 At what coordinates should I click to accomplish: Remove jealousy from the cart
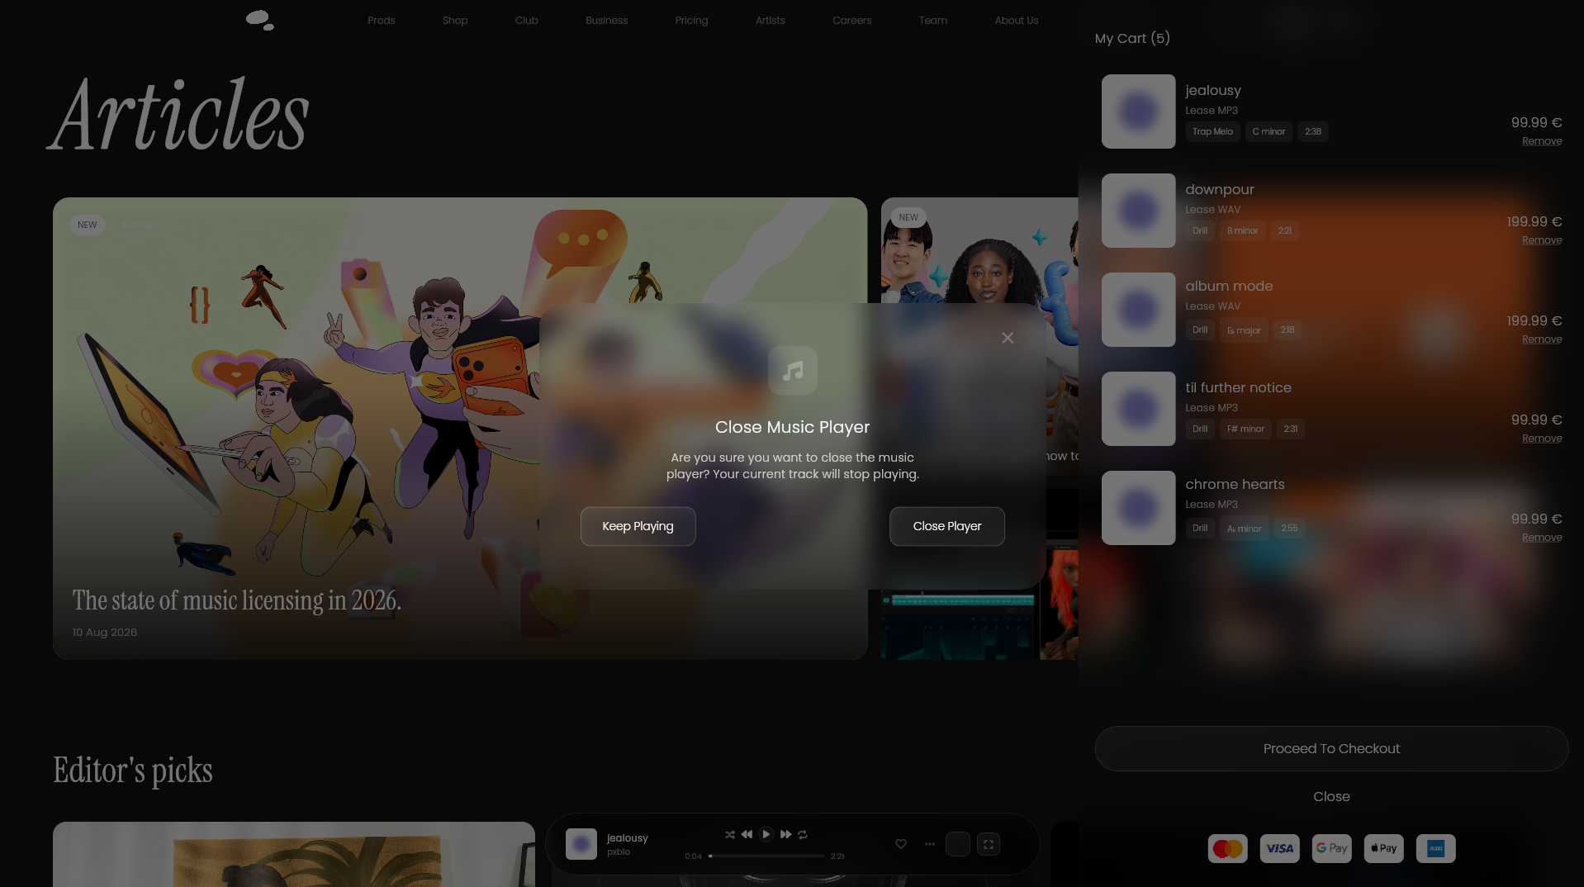[x=1542, y=141]
